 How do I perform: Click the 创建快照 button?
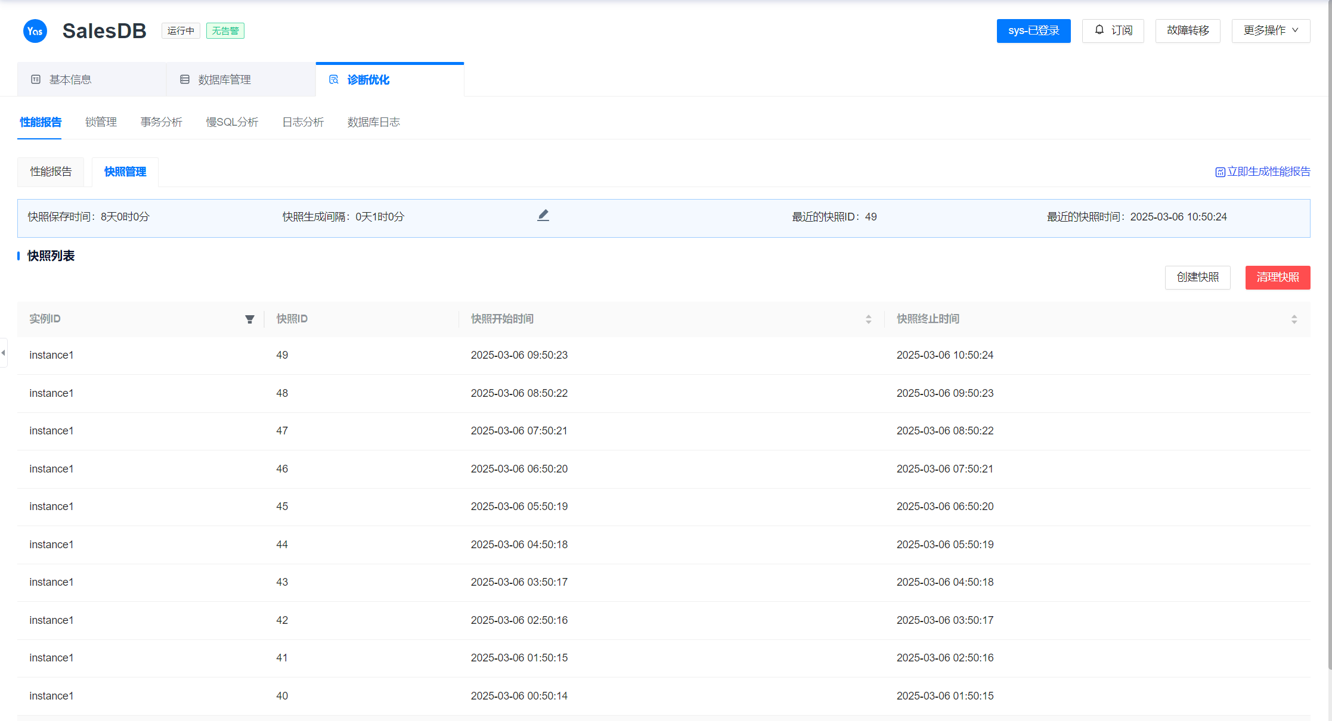click(1197, 277)
